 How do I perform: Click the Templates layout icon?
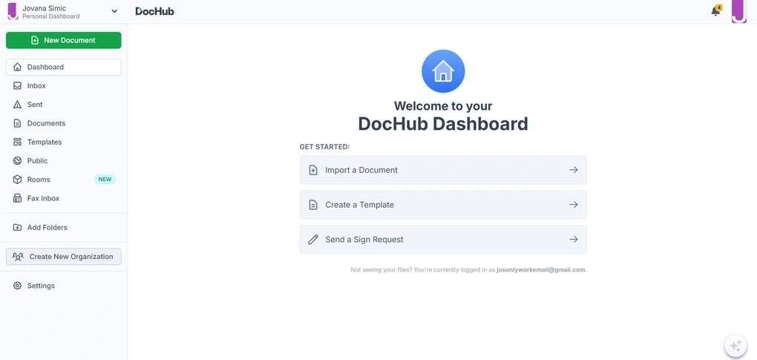click(x=17, y=143)
